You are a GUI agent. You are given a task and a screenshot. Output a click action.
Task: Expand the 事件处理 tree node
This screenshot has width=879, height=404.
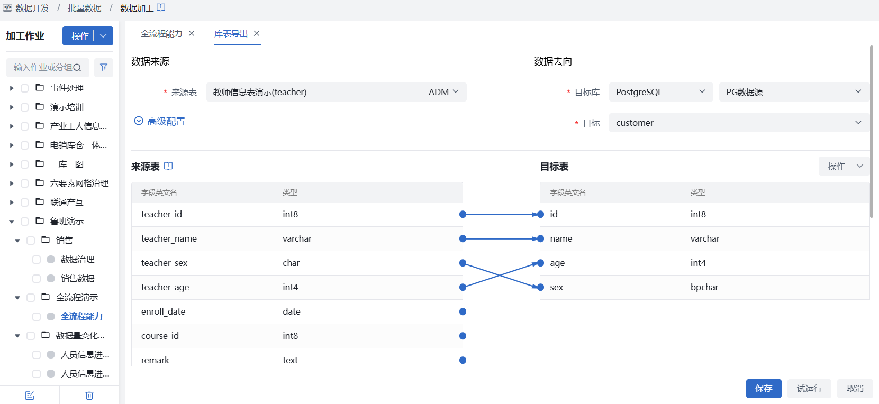coord(12,88)
